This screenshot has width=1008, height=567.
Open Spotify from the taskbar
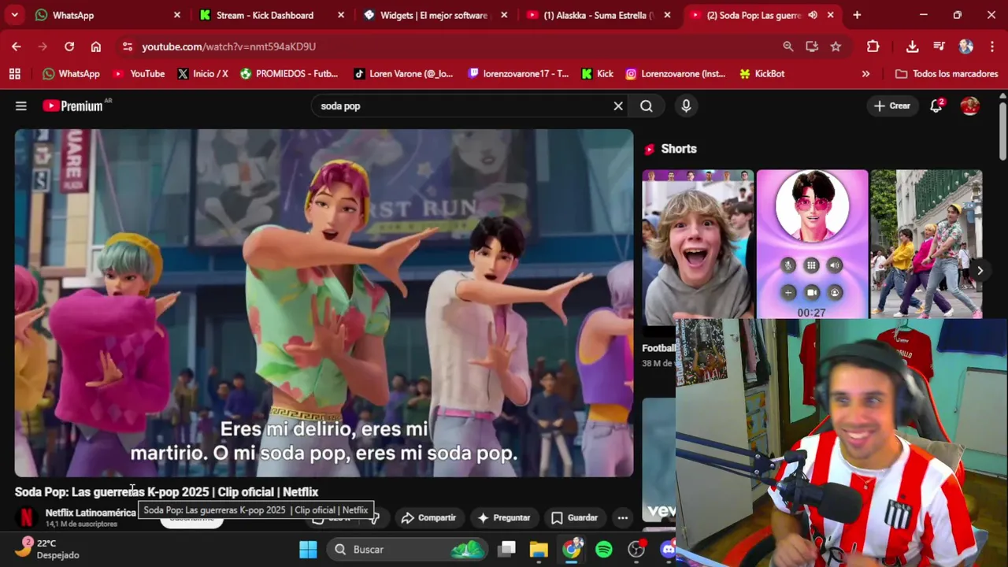coord(604,549)
